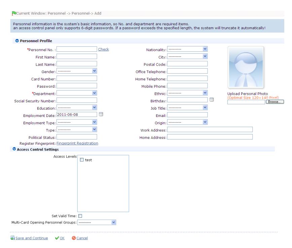Click the Work Address field
Image resolution: width=292 pixels, height=248 pixels.
click(x=210, y=129)
